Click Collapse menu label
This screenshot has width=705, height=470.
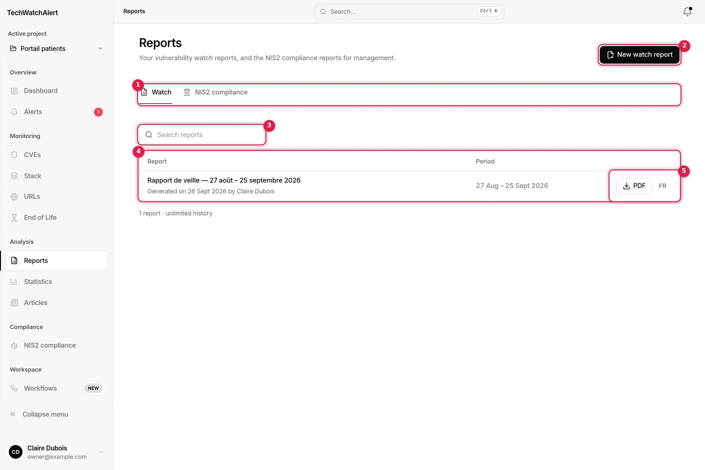coord(46,415)
